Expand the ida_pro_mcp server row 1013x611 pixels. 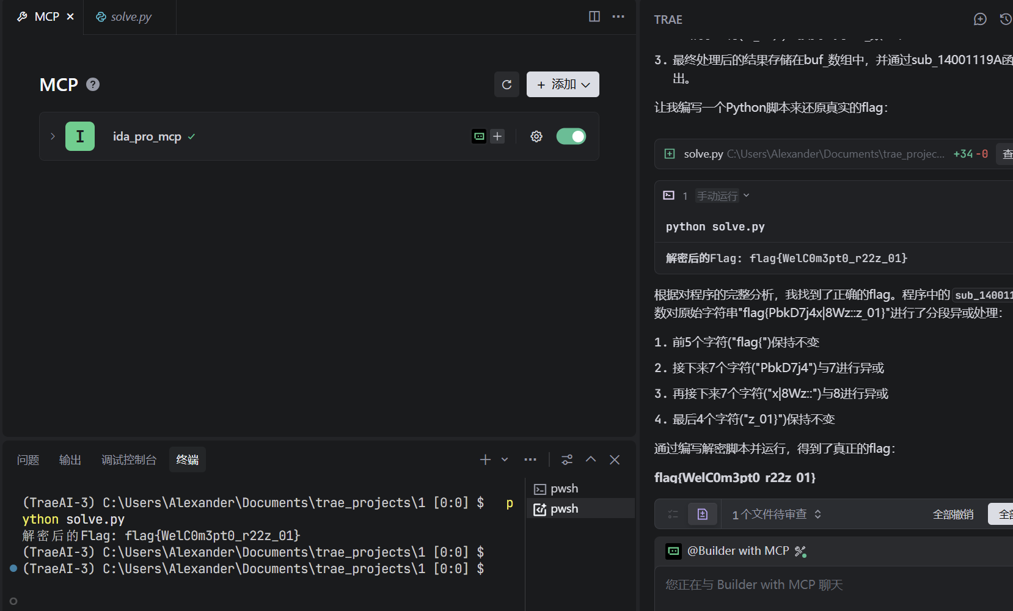pyautogui.click(x=53, y=136)
